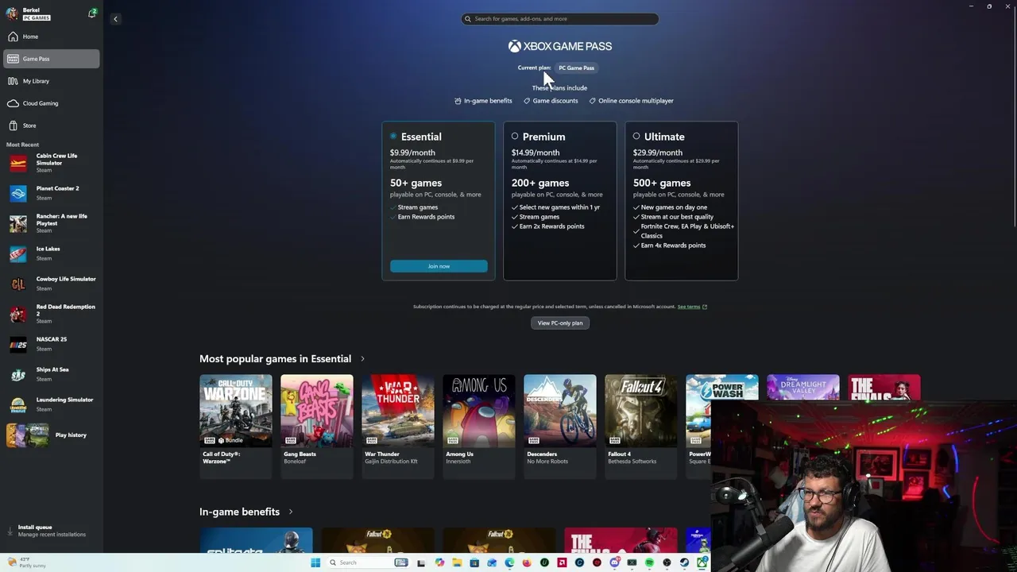Screen dimensions: 1017x572
Task: Open Ships At Sea icon
Action: [x=18, y=374]
